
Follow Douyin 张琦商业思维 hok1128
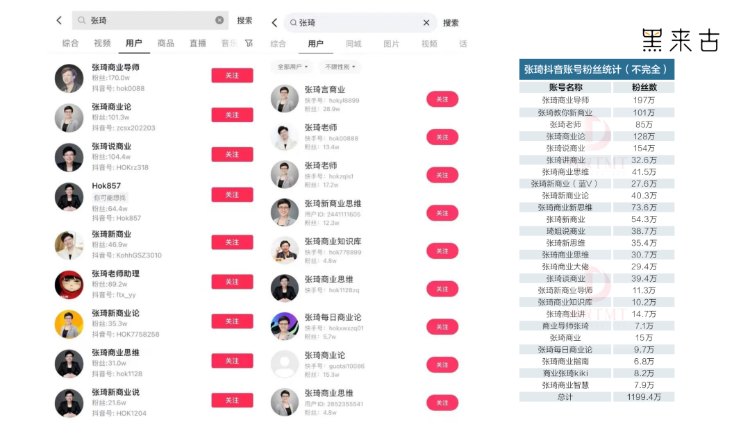coord(232,361)
